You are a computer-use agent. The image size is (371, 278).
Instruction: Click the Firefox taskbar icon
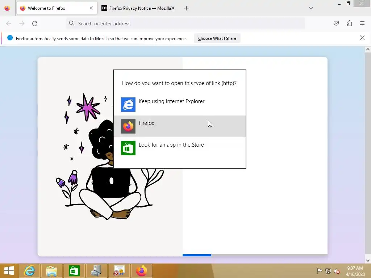tap(142, 271)
